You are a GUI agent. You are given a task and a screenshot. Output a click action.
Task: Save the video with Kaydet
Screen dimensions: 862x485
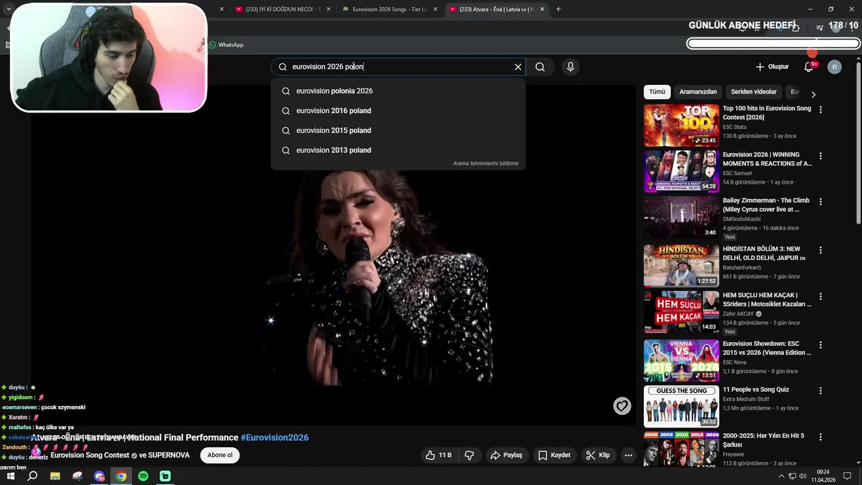[554, 455]
